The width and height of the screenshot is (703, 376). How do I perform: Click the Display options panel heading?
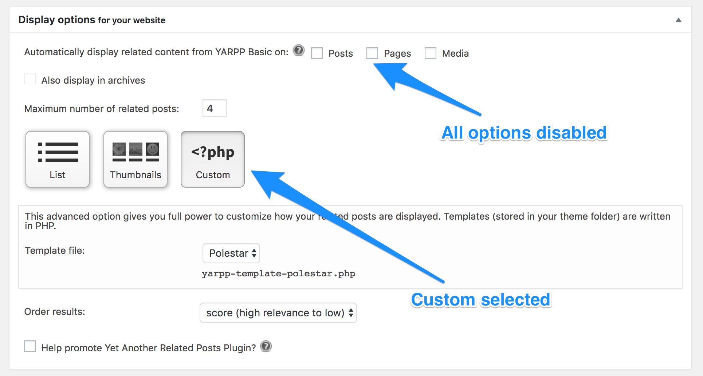pyautogui.click(x=92, y=20)
